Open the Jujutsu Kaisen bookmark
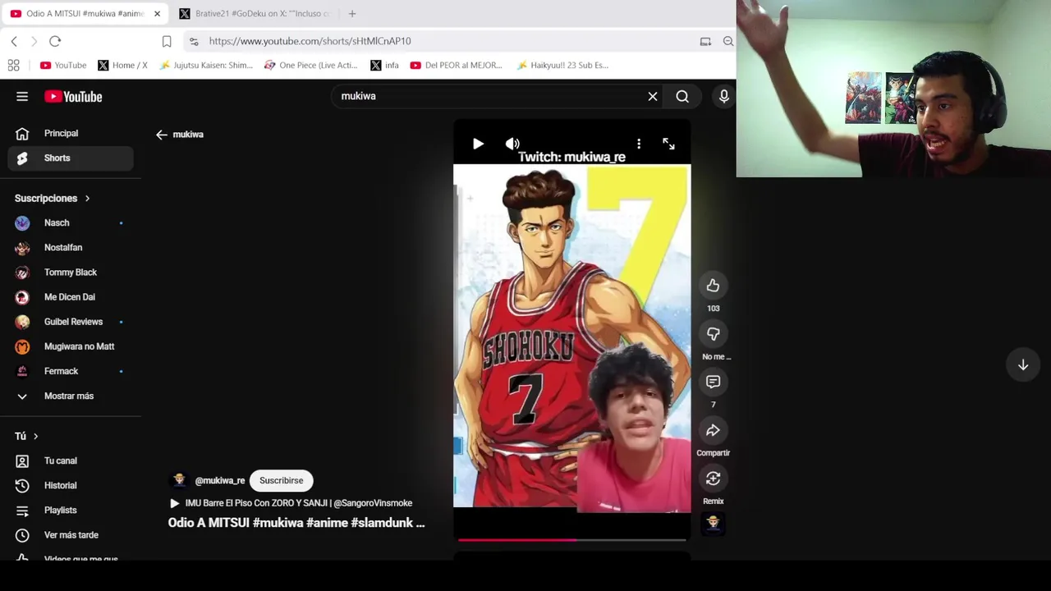This screenshot has width=1051, height=591. (x=206, y=65)
